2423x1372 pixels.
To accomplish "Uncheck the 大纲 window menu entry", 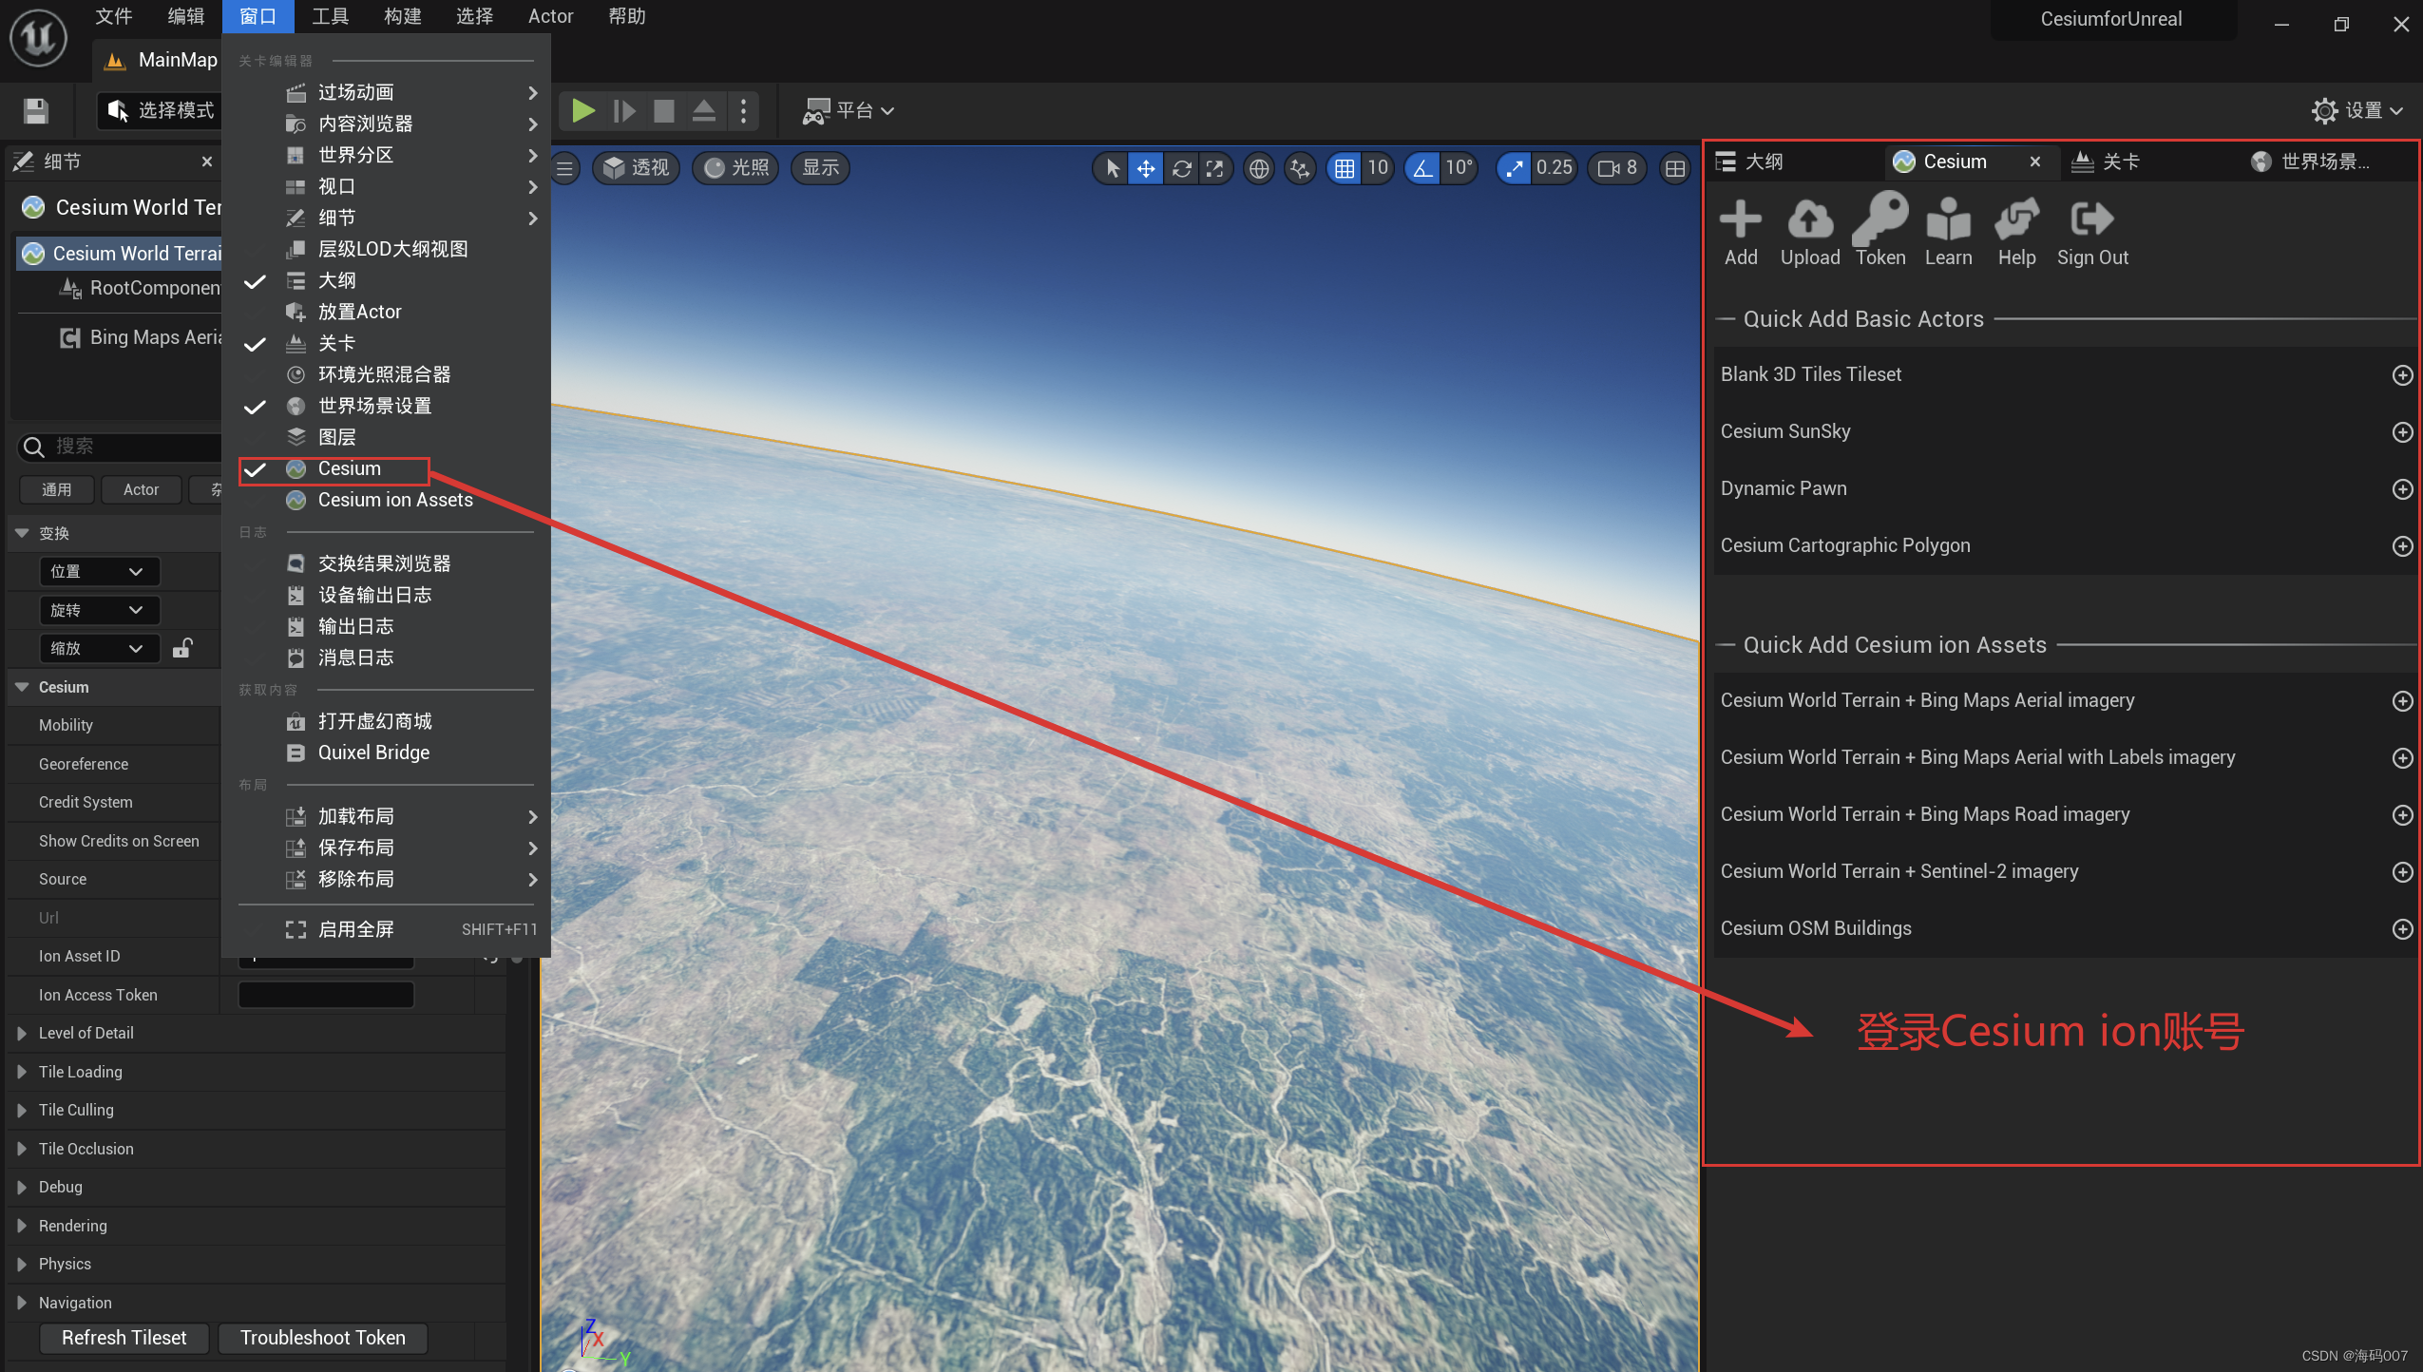I will point(387,280).
